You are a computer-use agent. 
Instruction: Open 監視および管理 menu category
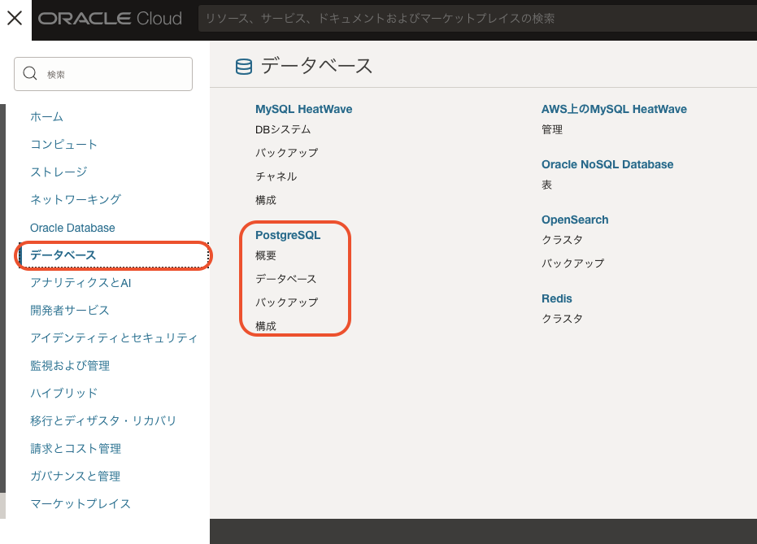(70, 366)
